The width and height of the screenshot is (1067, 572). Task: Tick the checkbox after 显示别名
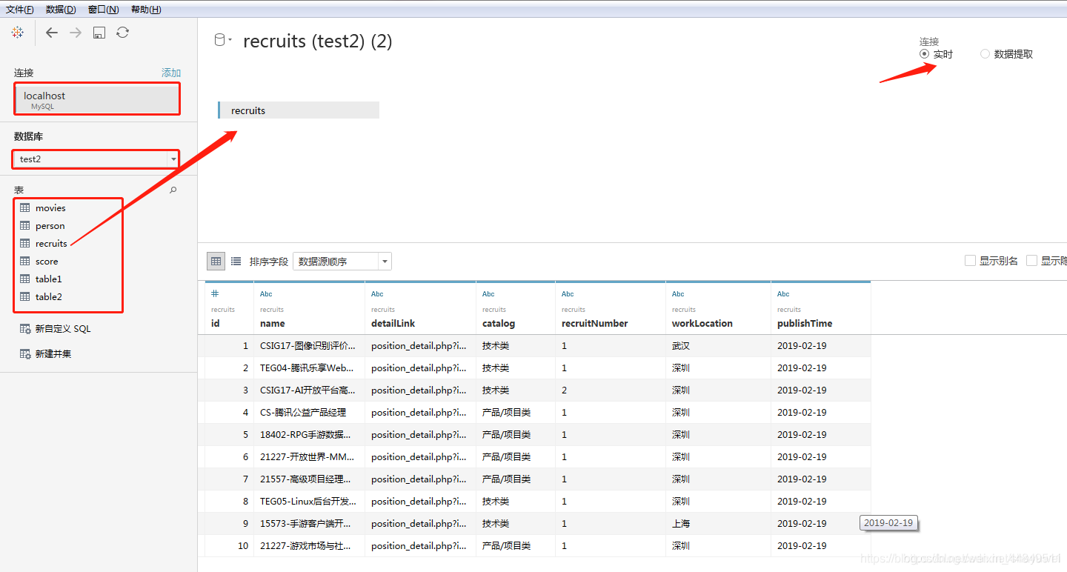[1031, 261]
